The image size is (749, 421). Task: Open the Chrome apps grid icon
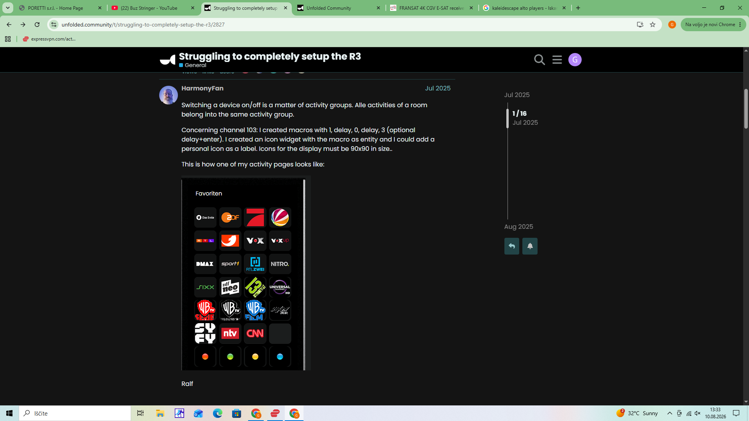(8, 39)
